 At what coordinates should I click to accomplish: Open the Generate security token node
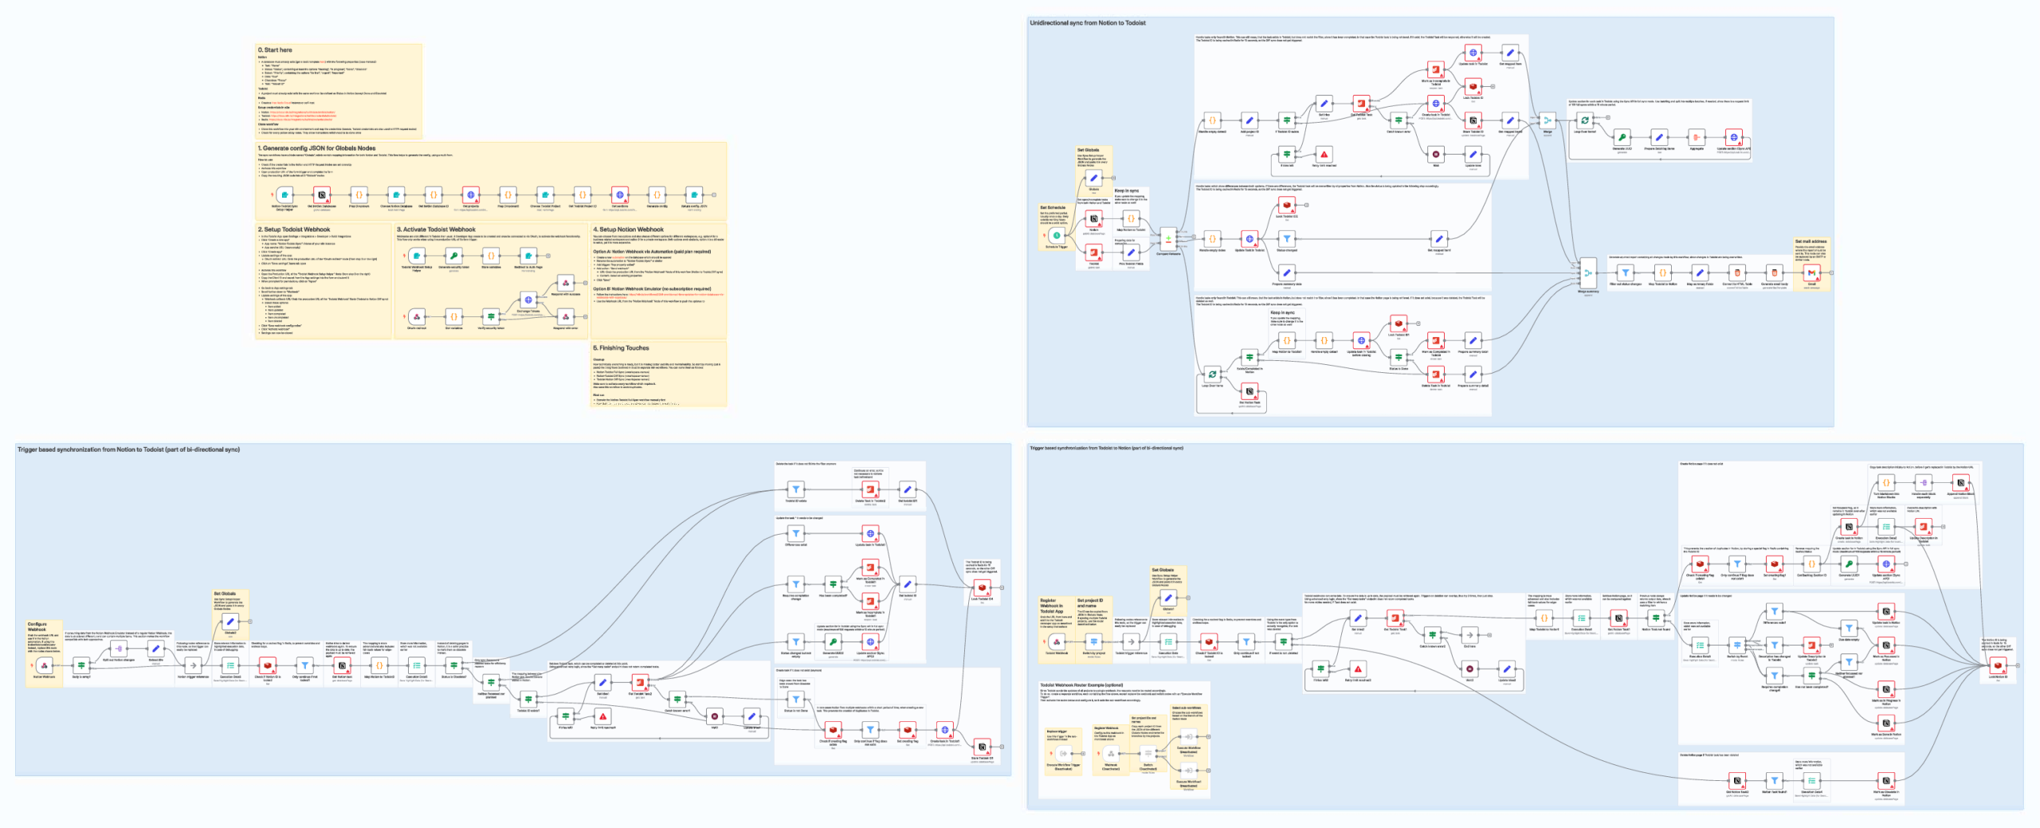(x=453, y=256)
